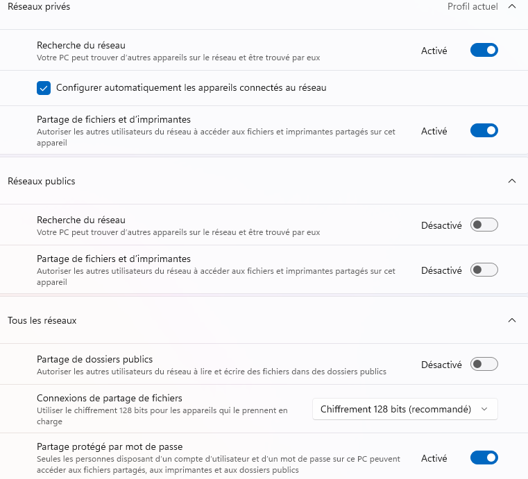Disable Partage protégé par mot de passe
The height and width of the screenshot is (479, 528).
484,458
